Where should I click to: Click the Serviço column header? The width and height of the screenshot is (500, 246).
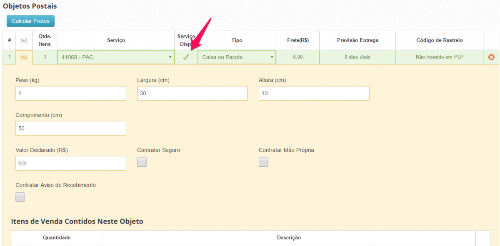point(116,40)
